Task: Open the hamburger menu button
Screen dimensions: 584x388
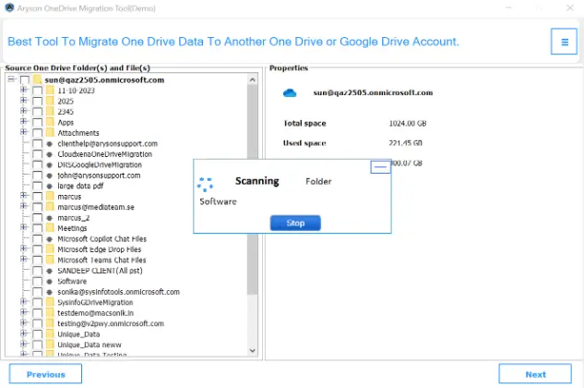Action: click(564, 42)
